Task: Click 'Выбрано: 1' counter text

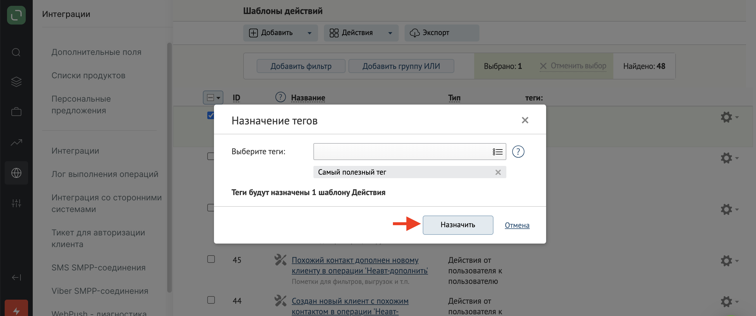Action: [x=503, y=66]
